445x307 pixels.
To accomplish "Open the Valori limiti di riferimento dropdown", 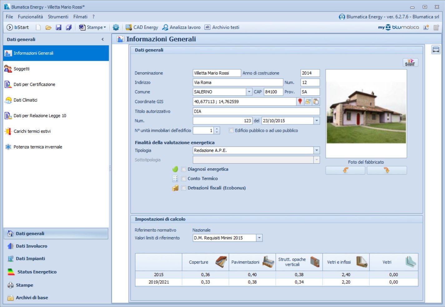I will coord(259,238).
